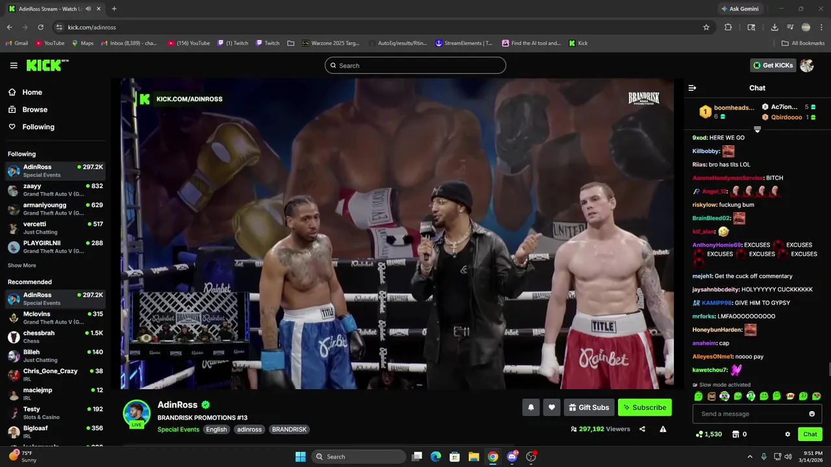831x467 pixels.
Task: Show hidden system tray icons
Action: 750,457
